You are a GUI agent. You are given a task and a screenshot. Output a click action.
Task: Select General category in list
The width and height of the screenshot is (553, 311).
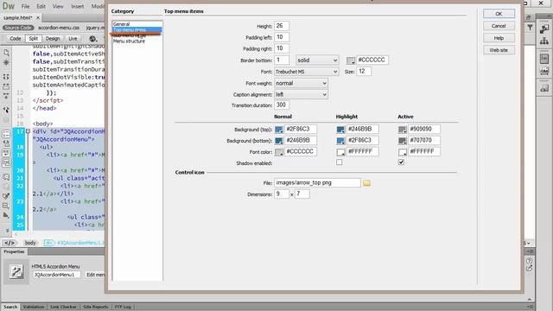click(x=137, y=24)
